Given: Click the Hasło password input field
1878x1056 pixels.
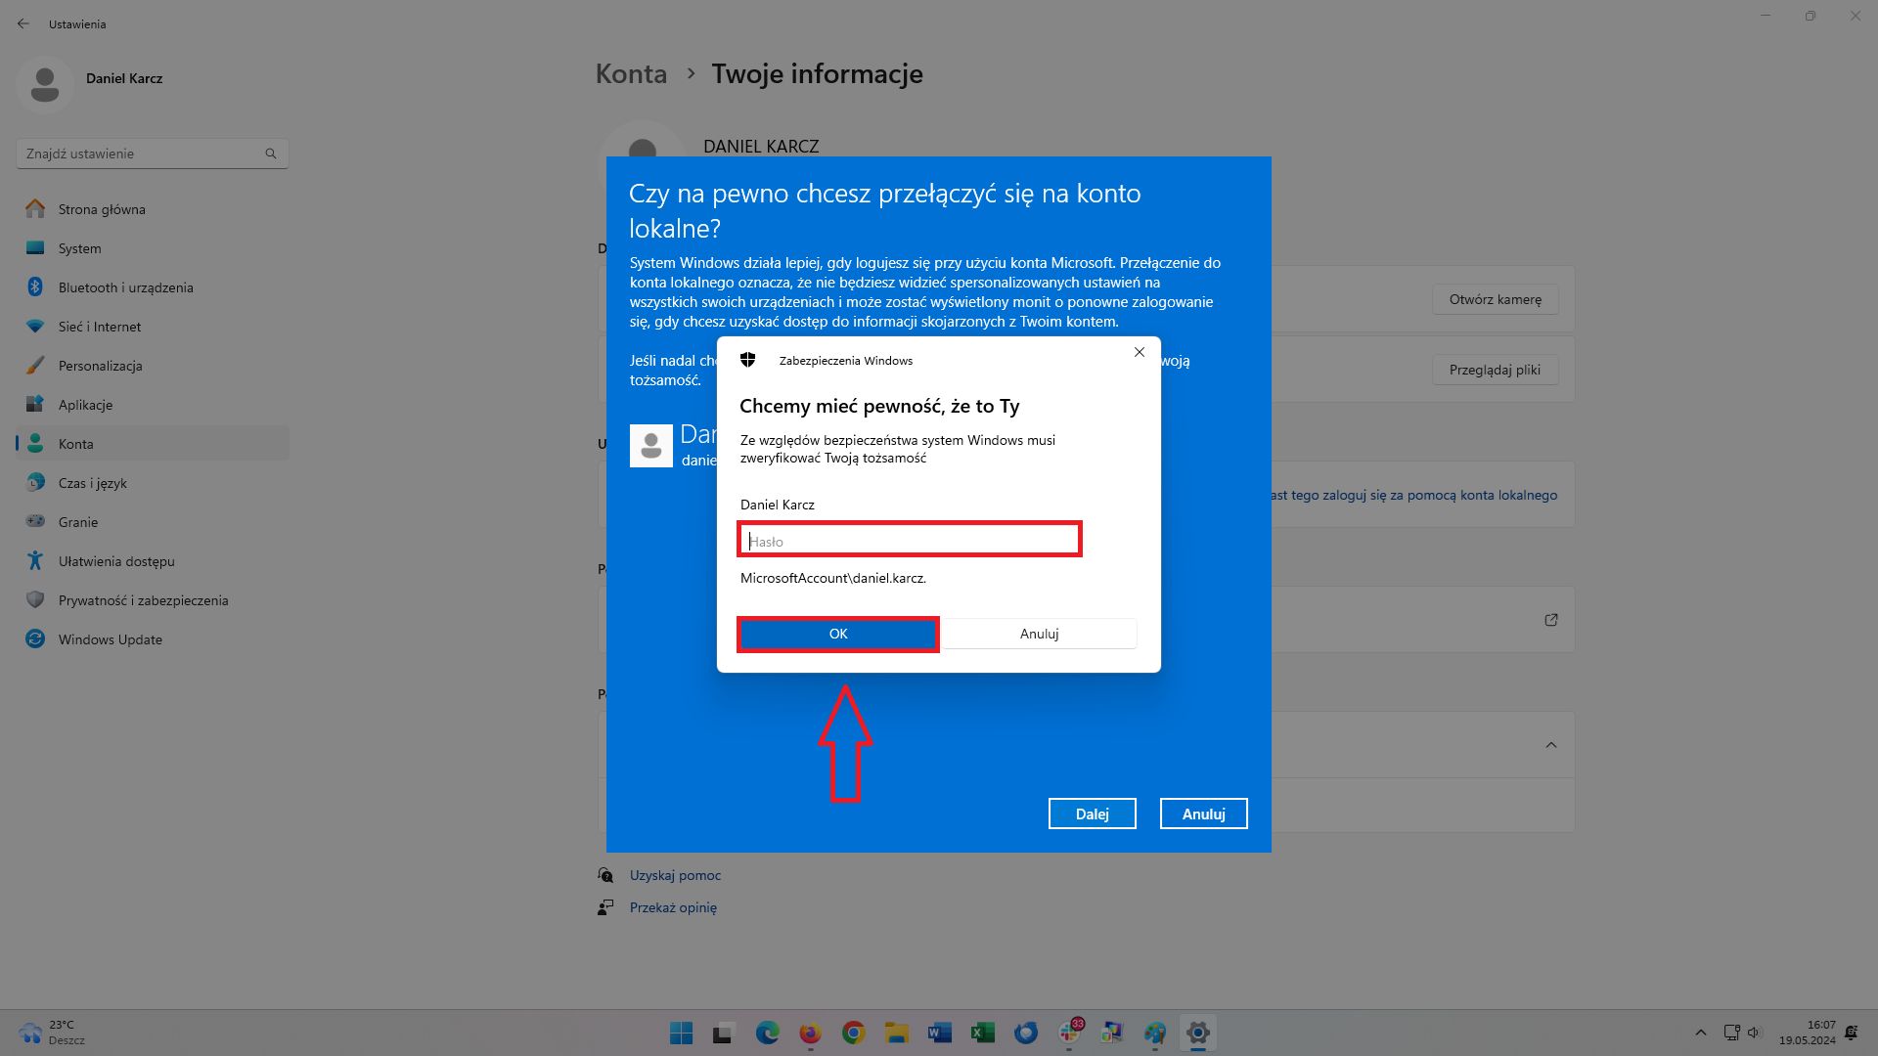Looking at the screenshot, I should click(x=909, y=539).
